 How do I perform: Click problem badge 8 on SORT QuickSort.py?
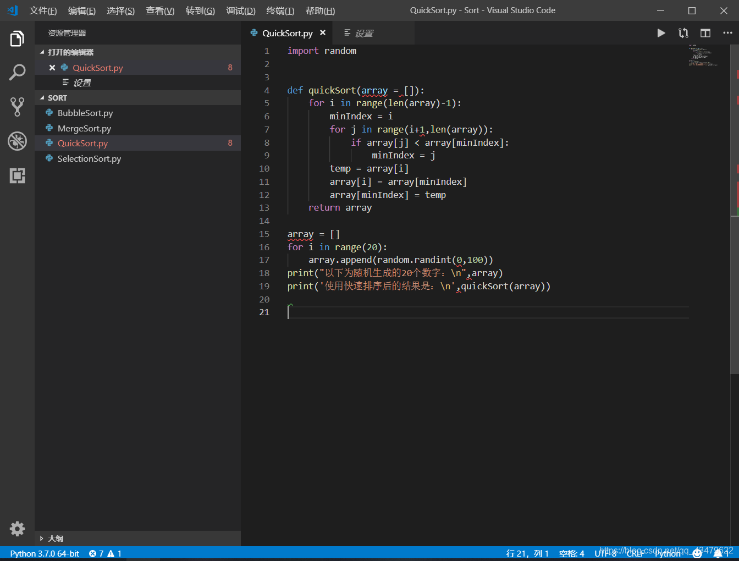(x=230, y=143)
